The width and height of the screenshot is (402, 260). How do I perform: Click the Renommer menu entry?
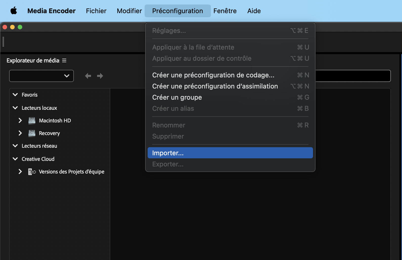point(230,125)
